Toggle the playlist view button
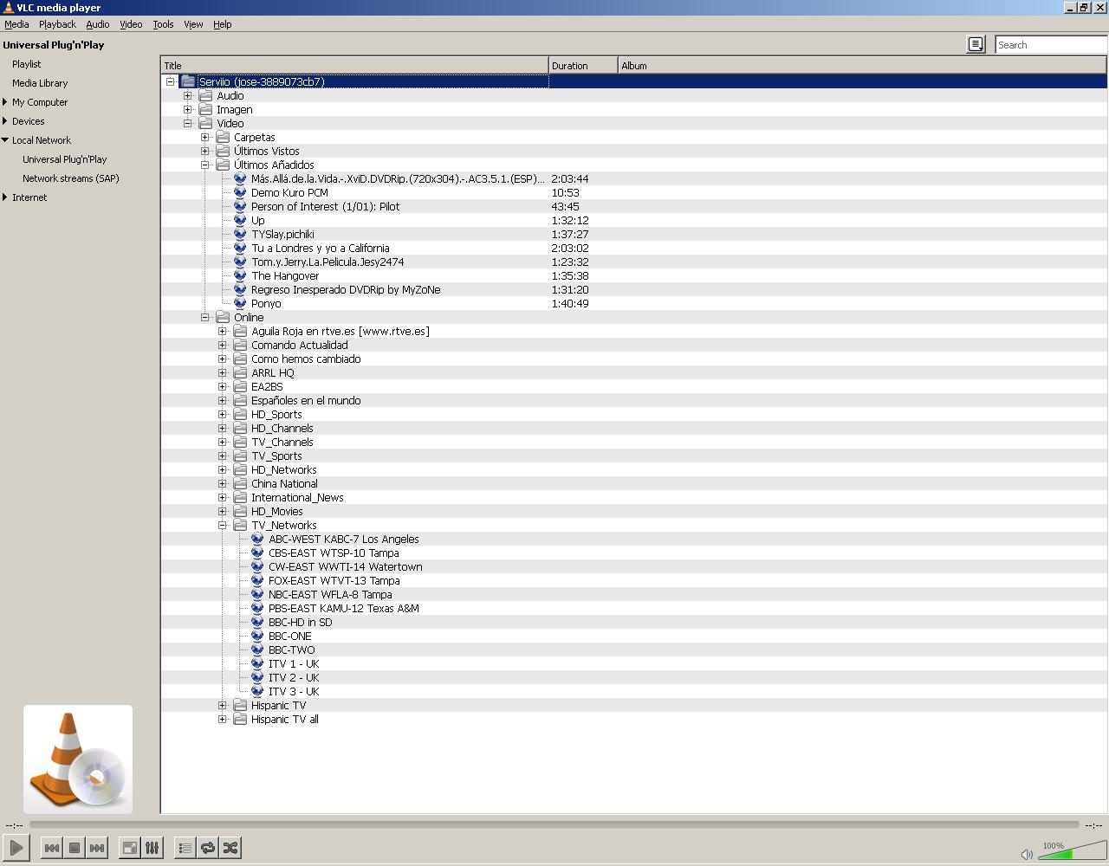Image resolution: width=1109 pixels, height=866 pixels. pos(185,848)
